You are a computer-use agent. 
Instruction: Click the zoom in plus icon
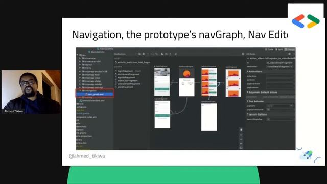pos(241,135)
